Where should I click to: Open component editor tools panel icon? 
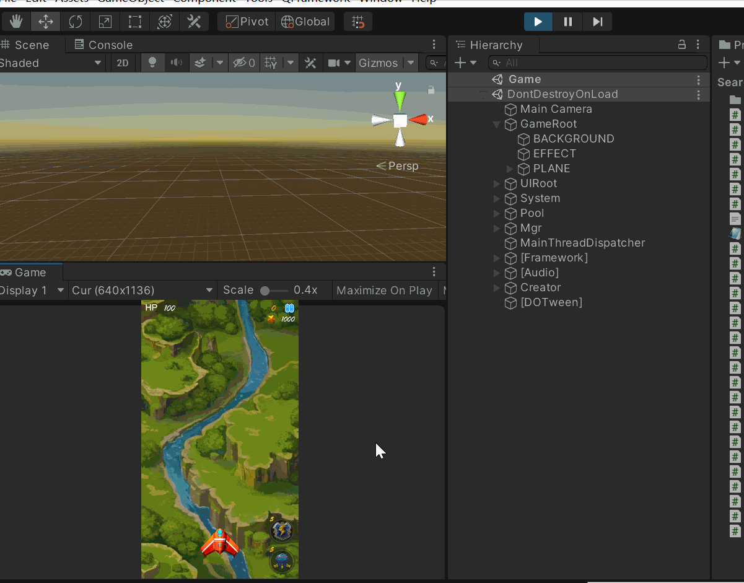(x=310, y=63)
